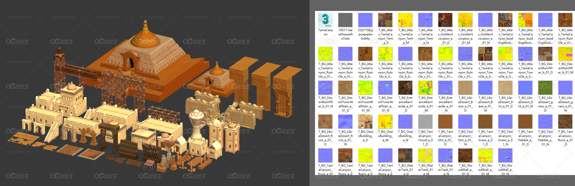
Task: Select the TaniaCanyon_Pebble_a_01_D file name
Action: [x=525, y=138]
